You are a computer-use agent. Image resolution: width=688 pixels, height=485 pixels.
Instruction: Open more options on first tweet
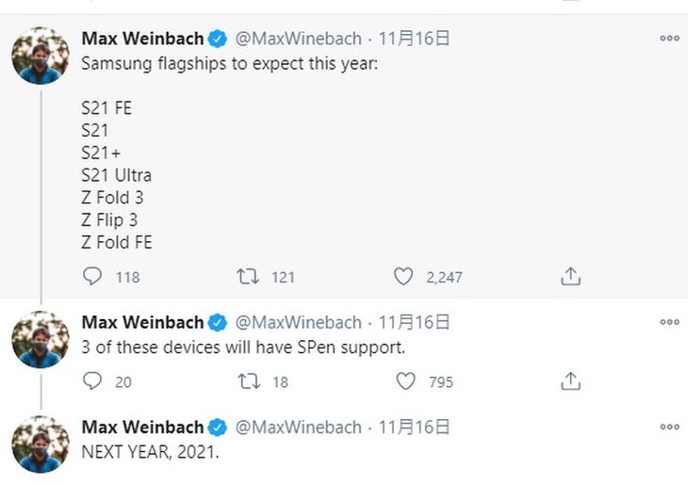coord(669,39)
